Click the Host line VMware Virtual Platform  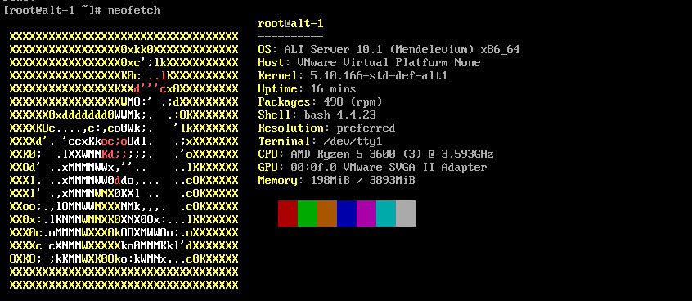click(x=369, y=63)
